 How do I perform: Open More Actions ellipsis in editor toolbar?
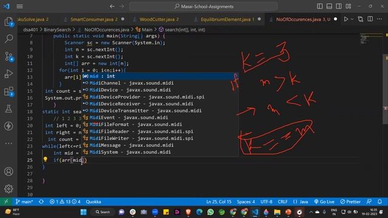coord(380,19)
